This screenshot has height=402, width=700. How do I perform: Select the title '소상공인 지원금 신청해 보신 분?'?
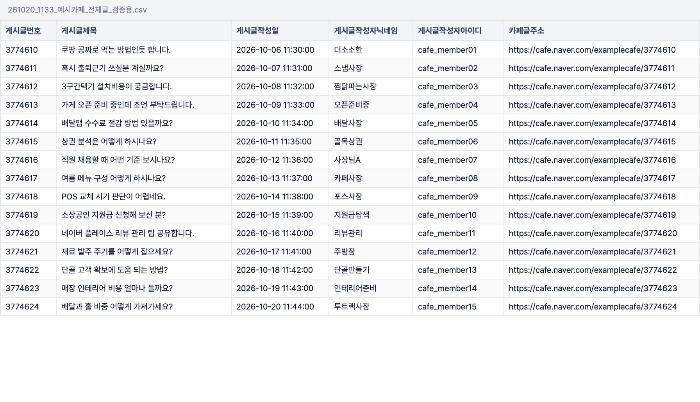tap(114, 215)
